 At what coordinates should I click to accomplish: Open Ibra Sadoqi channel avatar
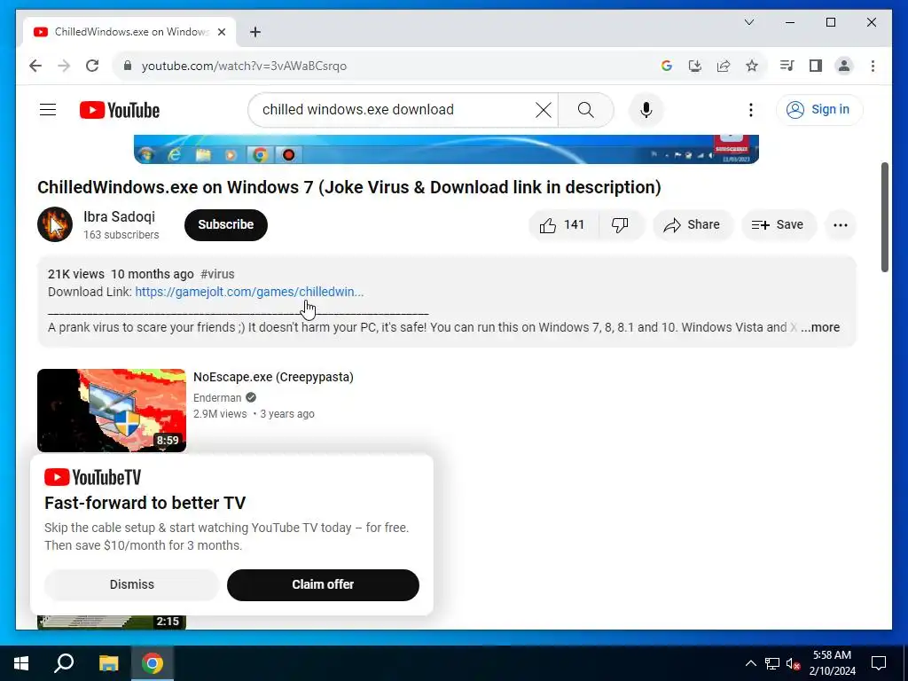click(x=55, y=224)
